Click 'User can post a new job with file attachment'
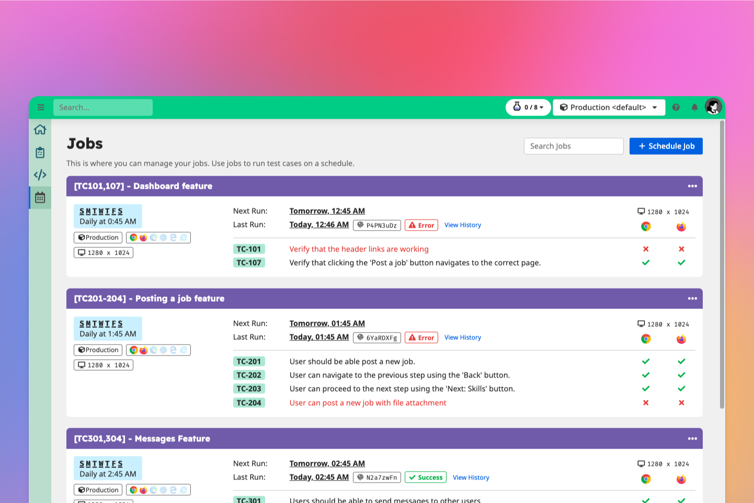The width and height of the screenshot is (754, 503). pos(368,403)
